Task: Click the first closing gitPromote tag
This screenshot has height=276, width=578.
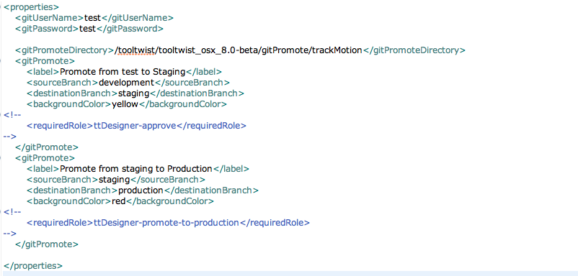Action: 47,147
